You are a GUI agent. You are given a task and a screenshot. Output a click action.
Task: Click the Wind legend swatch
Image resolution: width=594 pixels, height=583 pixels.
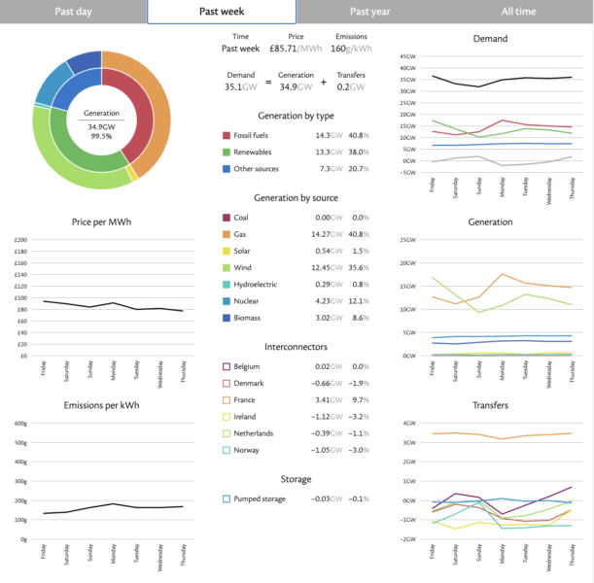[x=227, y=266]
